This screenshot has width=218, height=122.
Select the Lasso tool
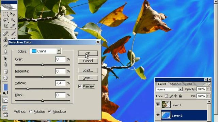[x=5, y=20]
